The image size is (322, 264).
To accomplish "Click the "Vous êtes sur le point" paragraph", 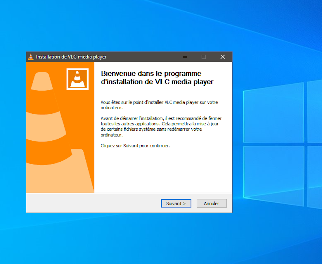I will [159, 105].
